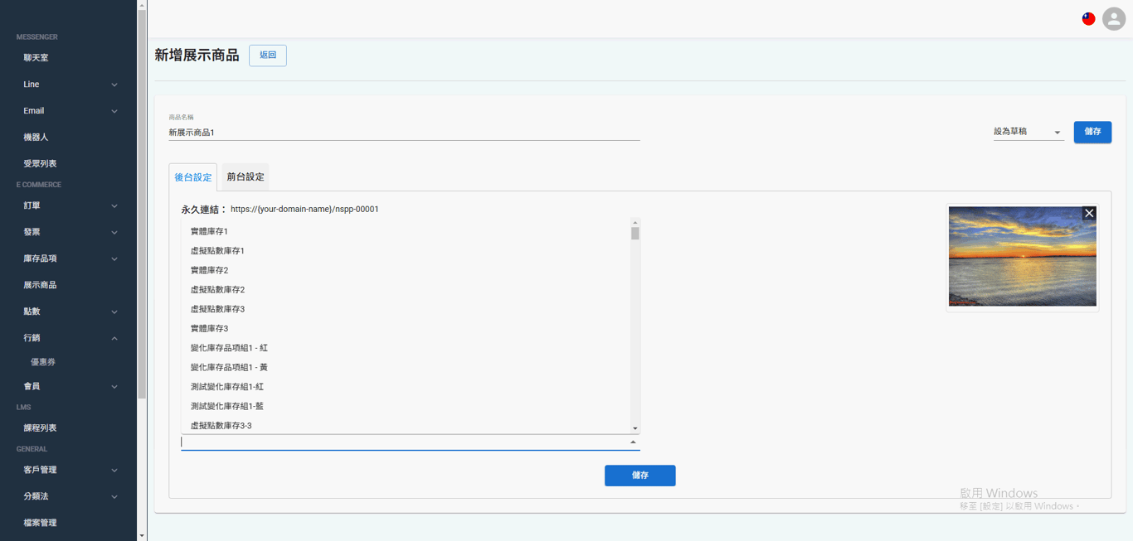The width and height of the screenshot is (1133, 541).
Task: Switch to the 前台設定 tab
Action: tap(246, 177)
